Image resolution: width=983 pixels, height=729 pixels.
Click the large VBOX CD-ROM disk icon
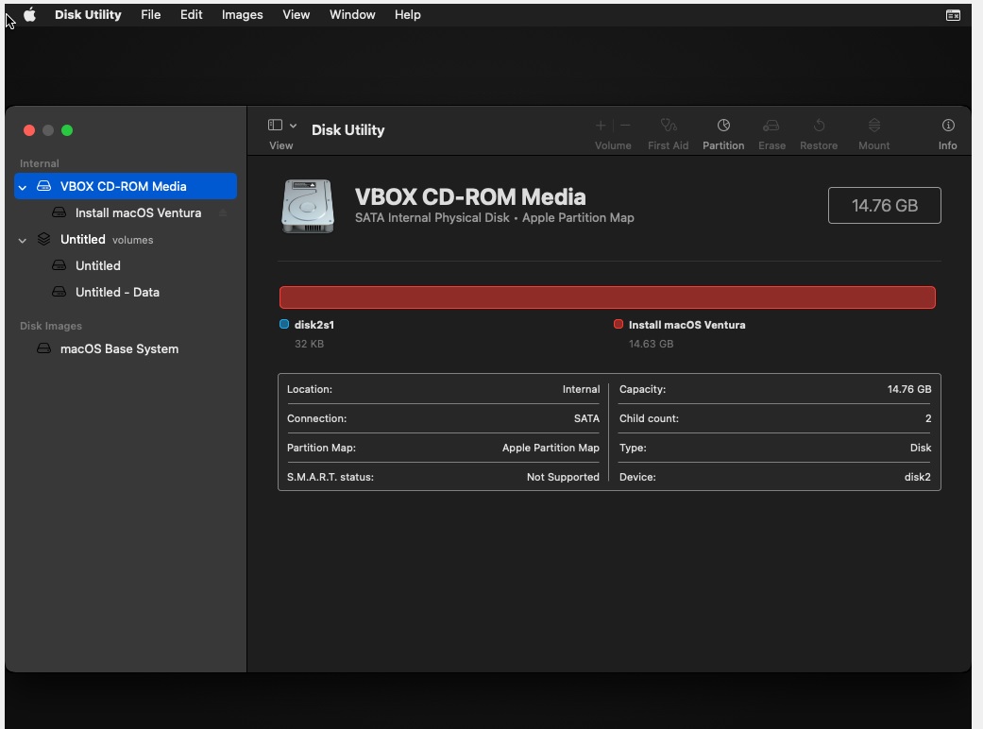308,206
